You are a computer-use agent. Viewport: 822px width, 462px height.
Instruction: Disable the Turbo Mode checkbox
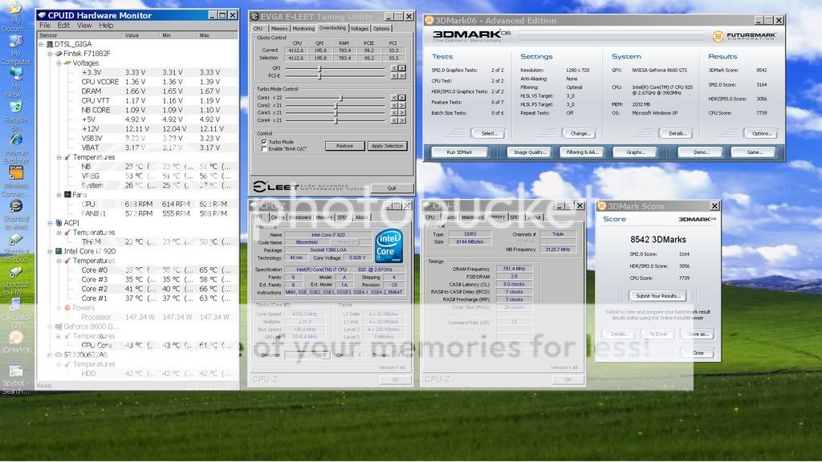[264, 142]
